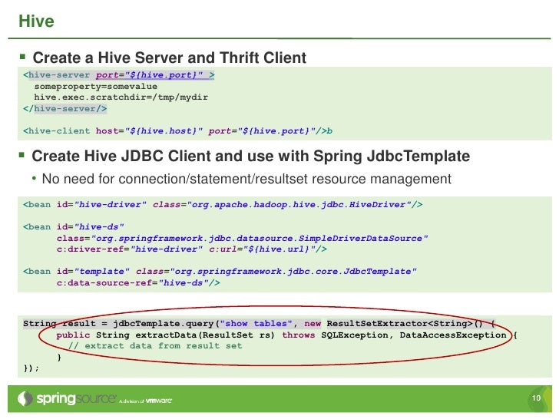This screenshot has height=419, width=559.
Task: Click the SimpleDriverDataSource class line
Action: coord(242,238)
